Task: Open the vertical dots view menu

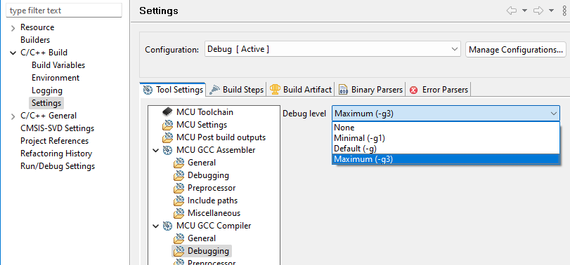Action: [x=564, y=11]
